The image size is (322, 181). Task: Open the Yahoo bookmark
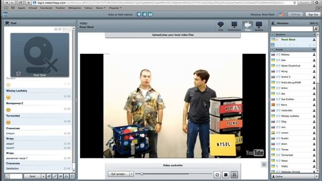click(x=88, y=8)
